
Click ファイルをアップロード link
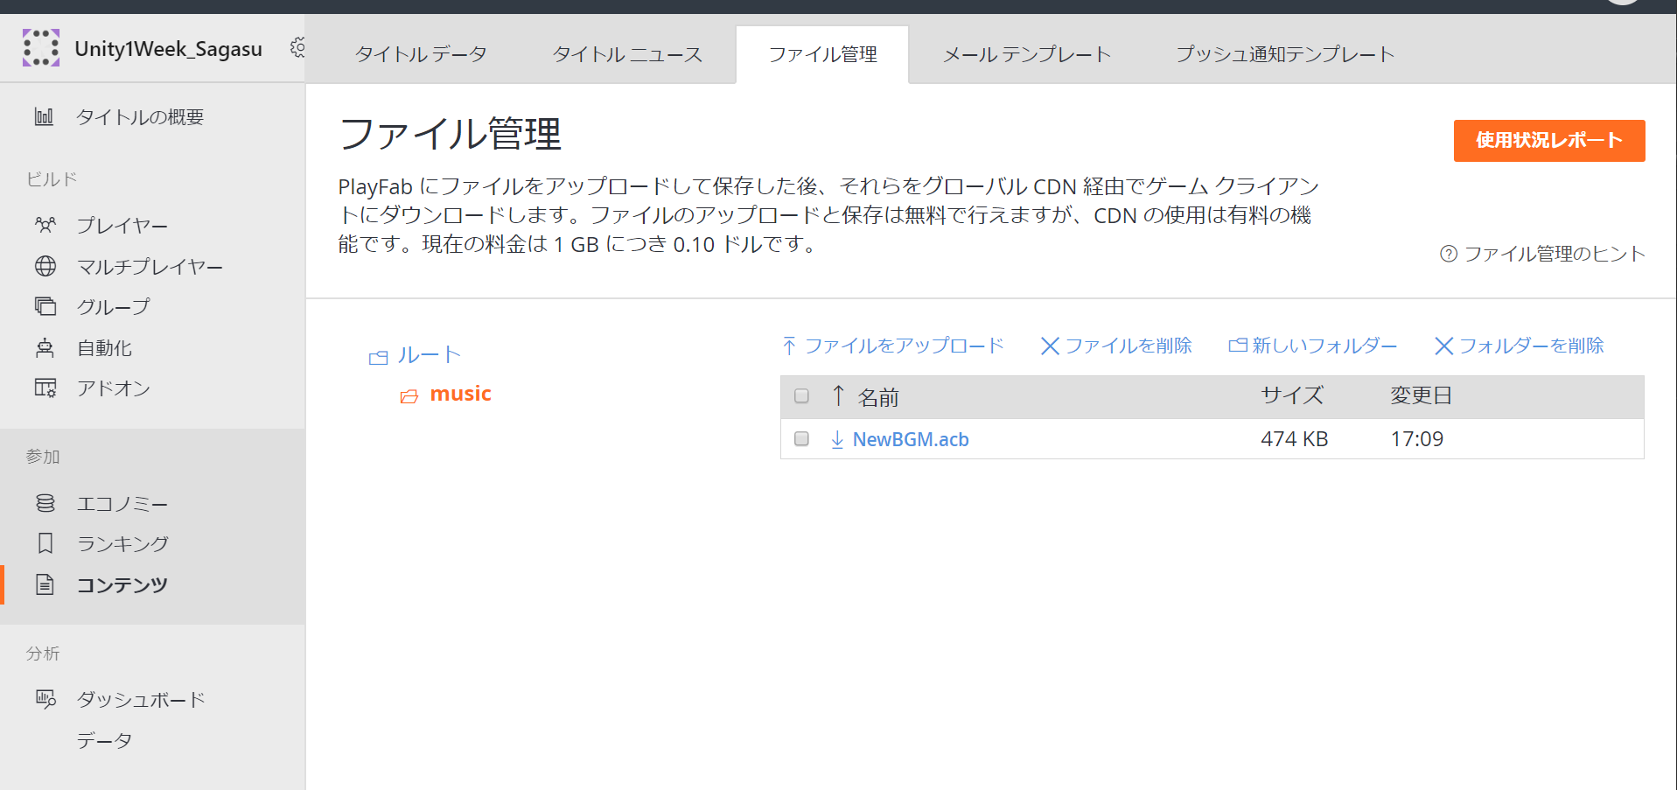click(893, 346)
